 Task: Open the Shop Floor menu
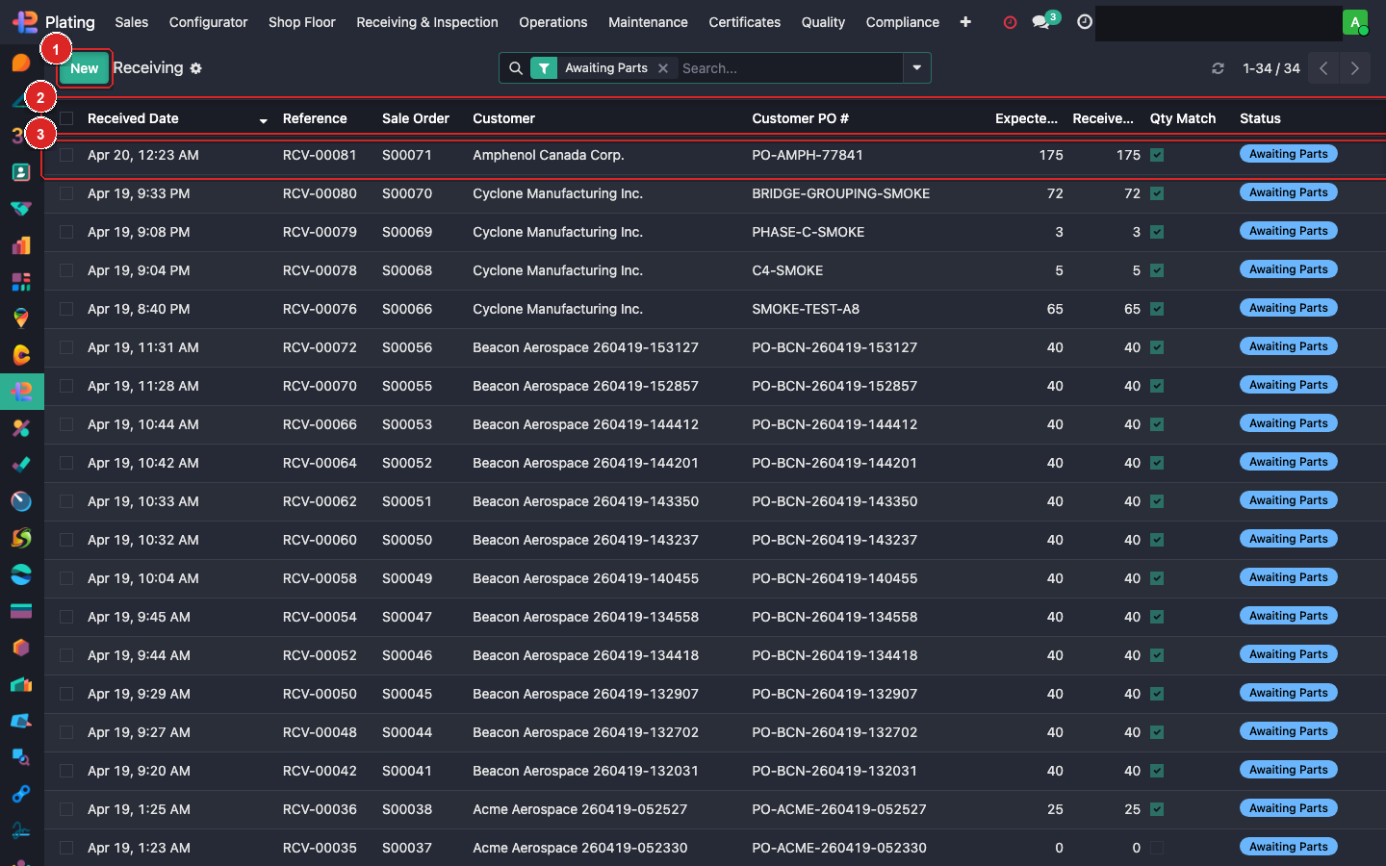click(301, 22)
